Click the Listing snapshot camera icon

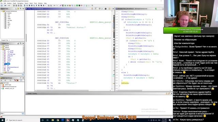coord(106,9)
